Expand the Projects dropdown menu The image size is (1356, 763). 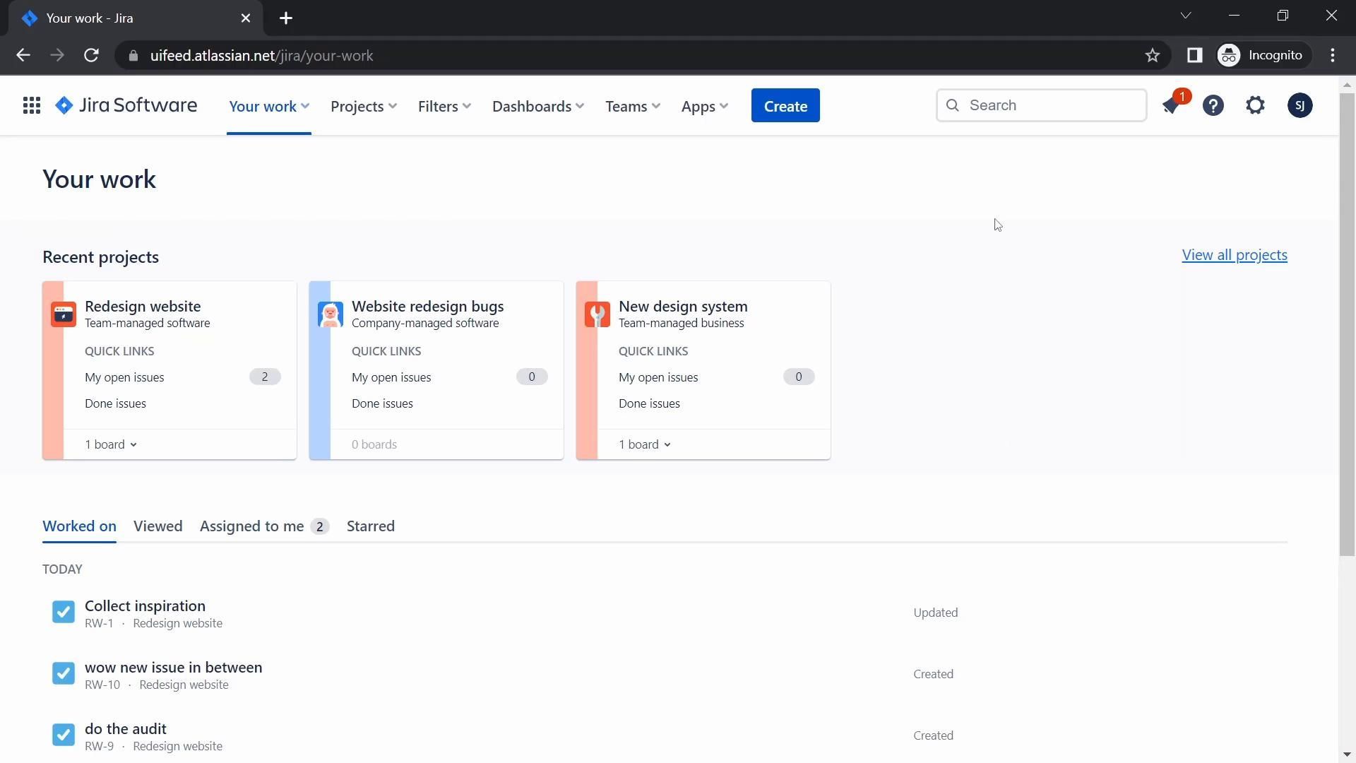[x=363, y=106]
